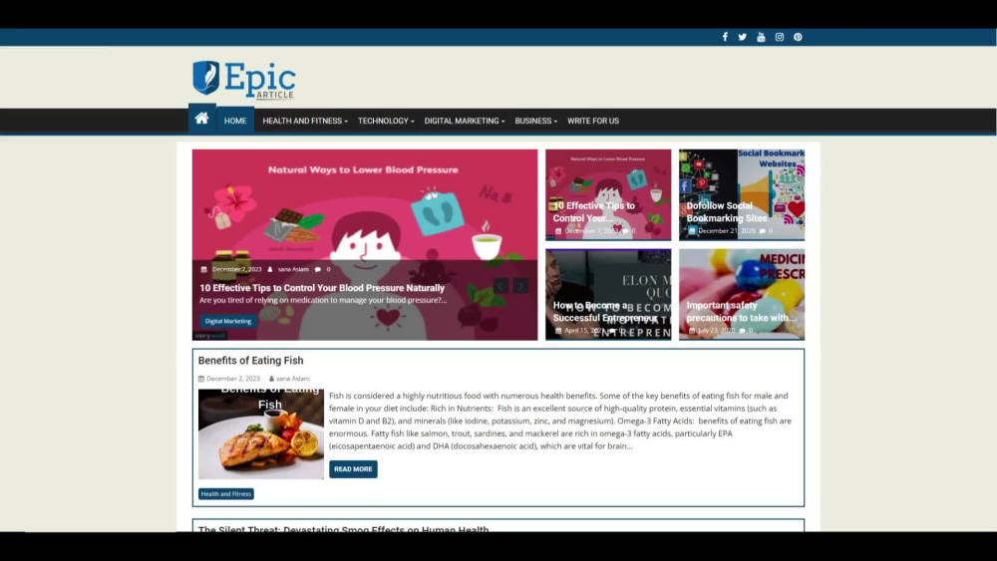The width and height of the screenshot is (997, 561).
Task: Expand the Health and Fitness menu
Action: [304, 121]
